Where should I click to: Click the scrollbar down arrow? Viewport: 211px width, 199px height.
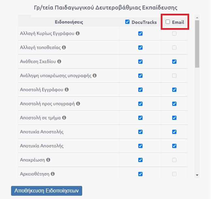click(x=197, y=175)
